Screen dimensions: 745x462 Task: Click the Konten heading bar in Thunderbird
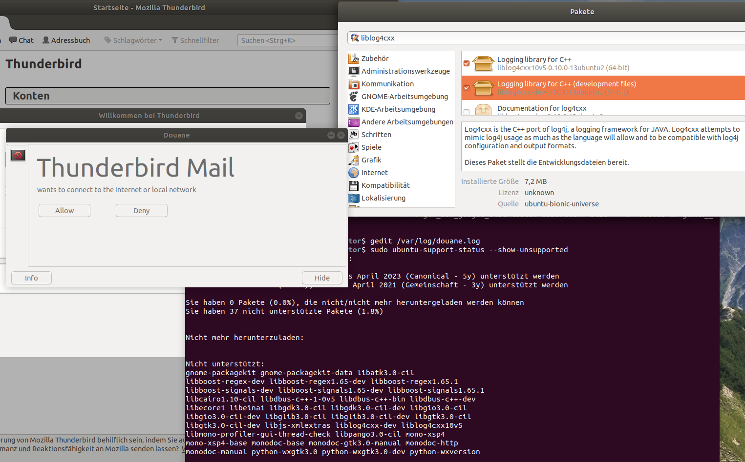coord(168,96)
